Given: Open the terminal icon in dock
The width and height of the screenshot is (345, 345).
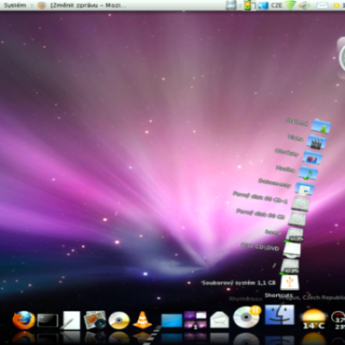Looking at the screenshot, I should pos(47,320).
